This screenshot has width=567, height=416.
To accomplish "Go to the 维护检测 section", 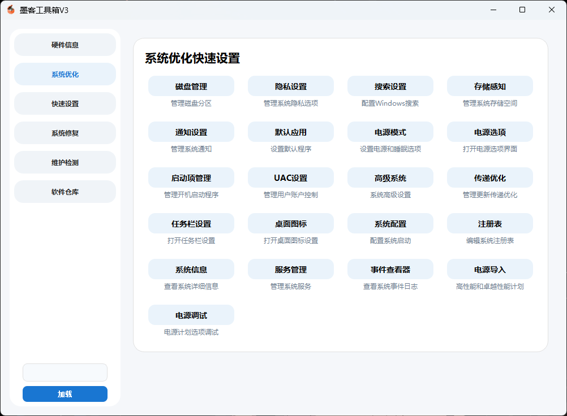I will coord(65,162).
